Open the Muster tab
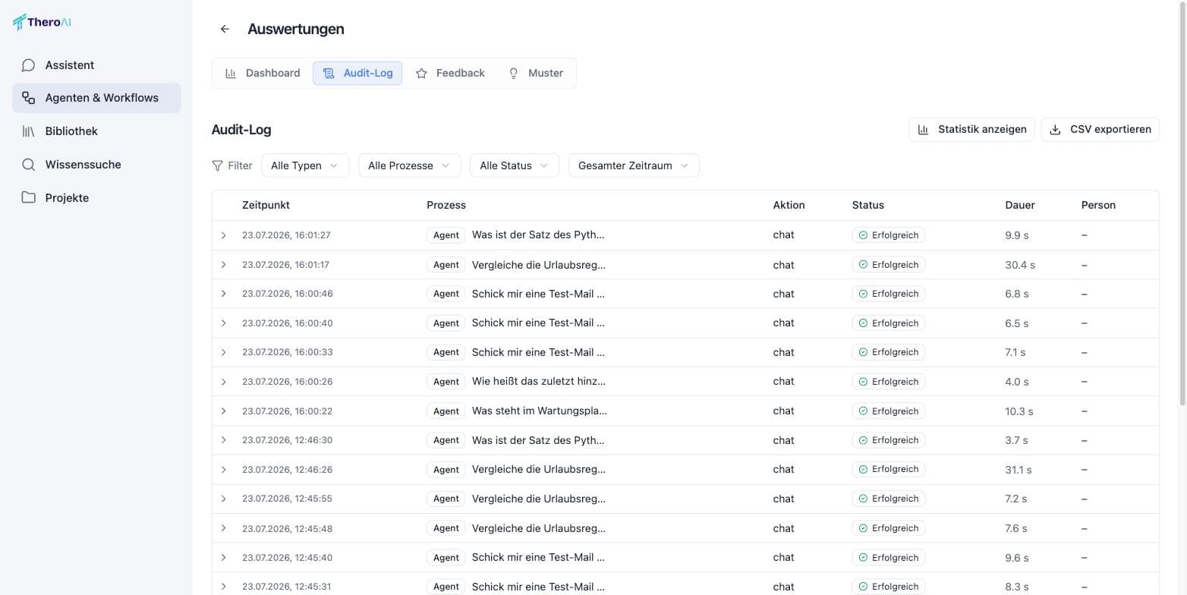The height and width of the screenshot is (595, 1187). coord(535,74)
